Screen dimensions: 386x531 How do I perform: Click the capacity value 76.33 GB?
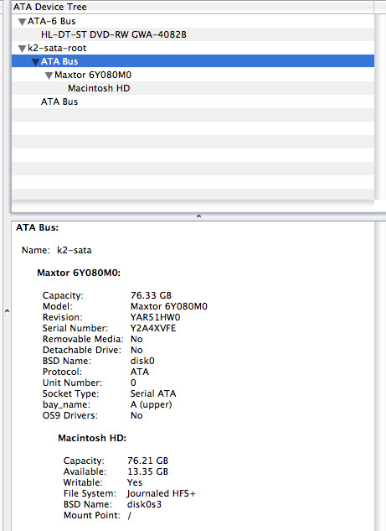151,295
